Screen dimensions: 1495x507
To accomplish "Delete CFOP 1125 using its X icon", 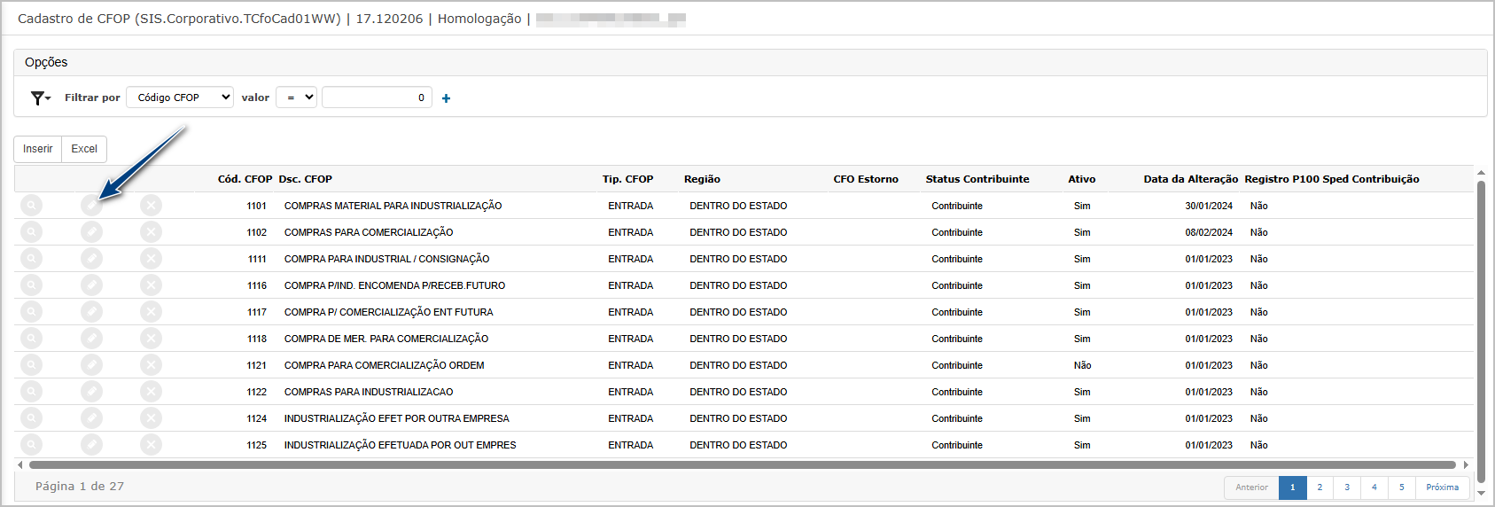I will [x=151, y=445].
